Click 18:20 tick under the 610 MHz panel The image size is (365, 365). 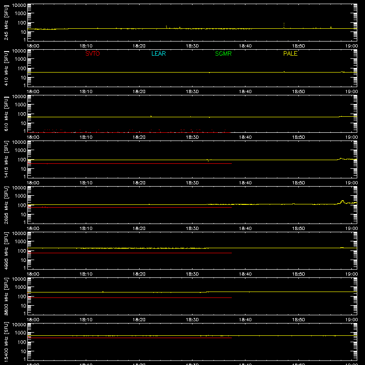(x=139, y=137)
